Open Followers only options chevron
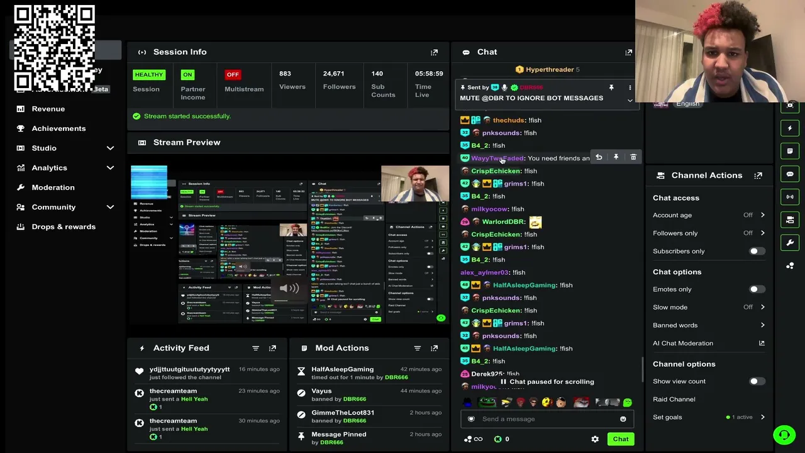The height and width of the screenshot is (453, 805). click(x=762, y=233)
